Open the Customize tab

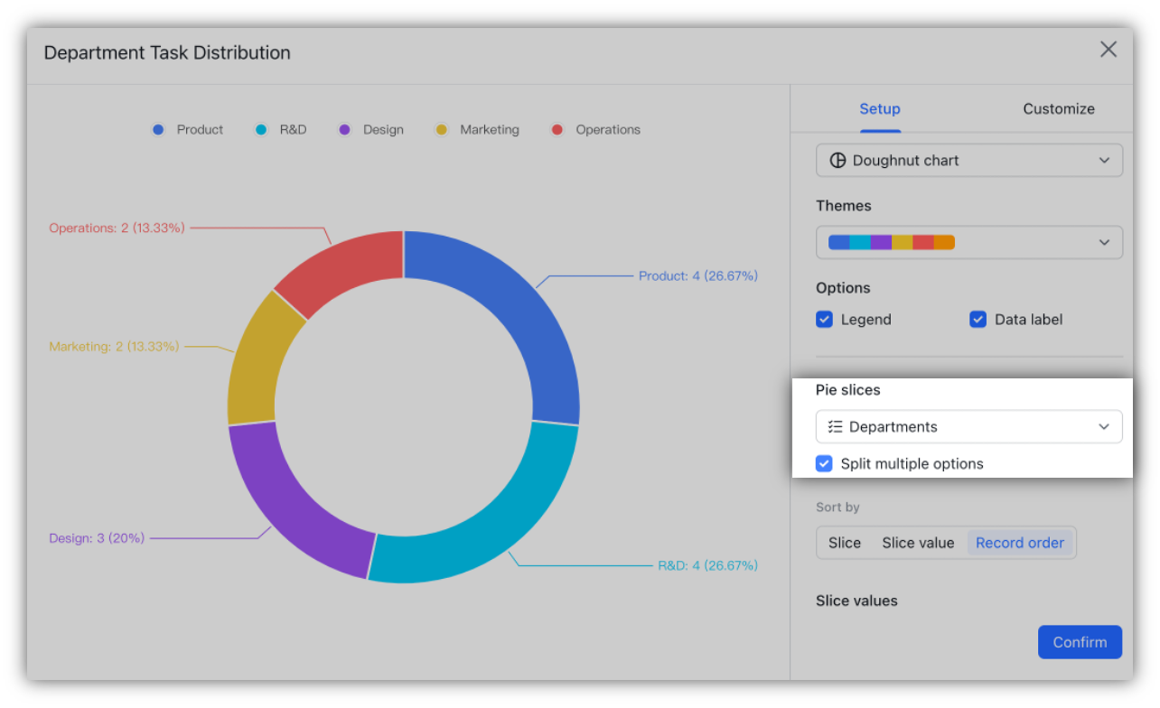click(1059, 108)
